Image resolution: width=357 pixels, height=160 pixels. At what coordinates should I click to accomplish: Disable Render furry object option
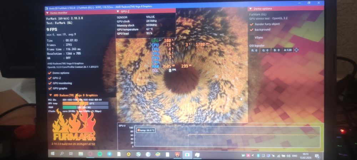(252, 24)
